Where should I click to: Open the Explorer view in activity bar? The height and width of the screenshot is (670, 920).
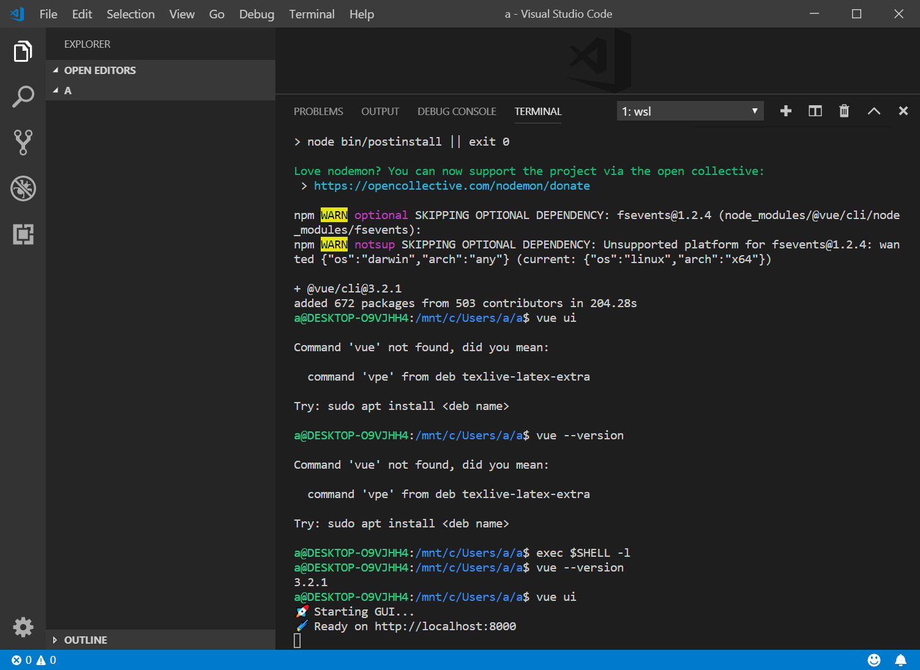23,51
